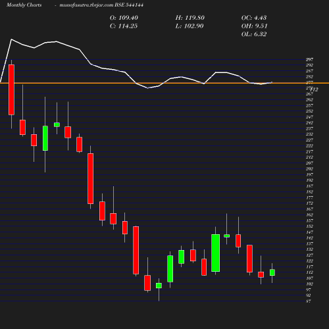Viewport: 329px width, 329px height.
Task: Click price axis label 287
Action: click(309, 71)
